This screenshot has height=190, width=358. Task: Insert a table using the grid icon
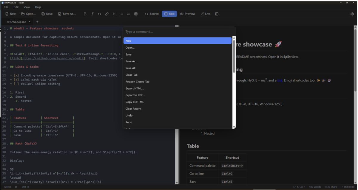click(136, 14)
